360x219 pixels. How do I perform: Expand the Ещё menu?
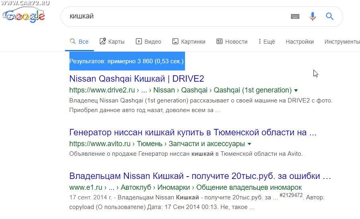(266, 42)
